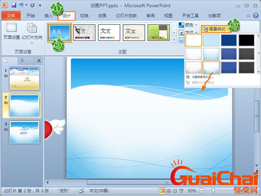Click 中文(中国) language in status bar
Screen dimensions: 261x196
coord(99,191)
